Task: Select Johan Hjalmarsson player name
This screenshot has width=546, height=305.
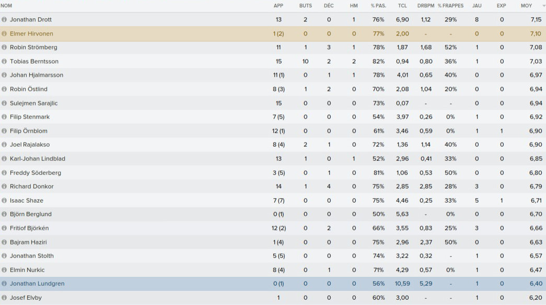Action: point(37,75)
